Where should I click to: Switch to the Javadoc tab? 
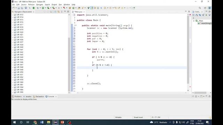tap(27, 97)
